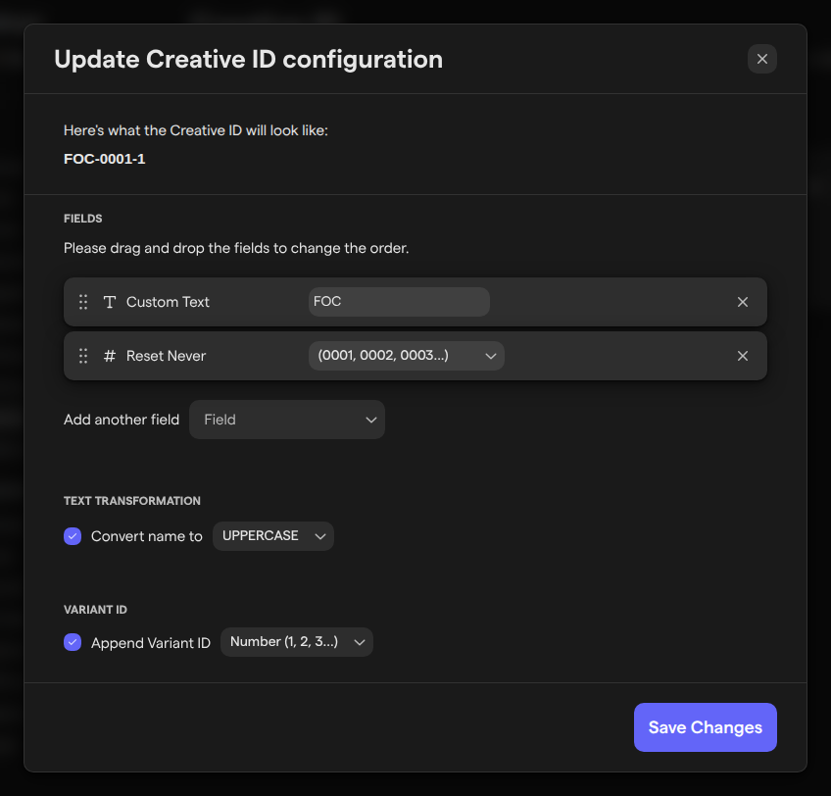Click the Reset Never label
The width and height of the screenshot is (831, 796).
pos(166,356)
